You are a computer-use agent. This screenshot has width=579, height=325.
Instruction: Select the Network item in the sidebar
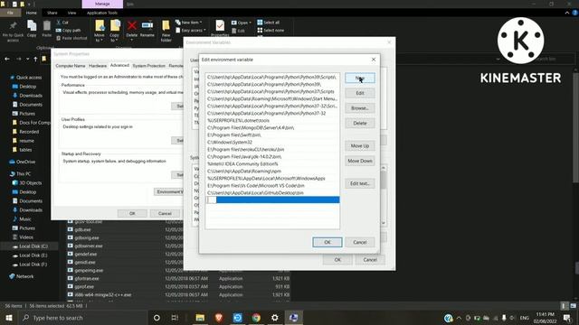pos(24,276)
